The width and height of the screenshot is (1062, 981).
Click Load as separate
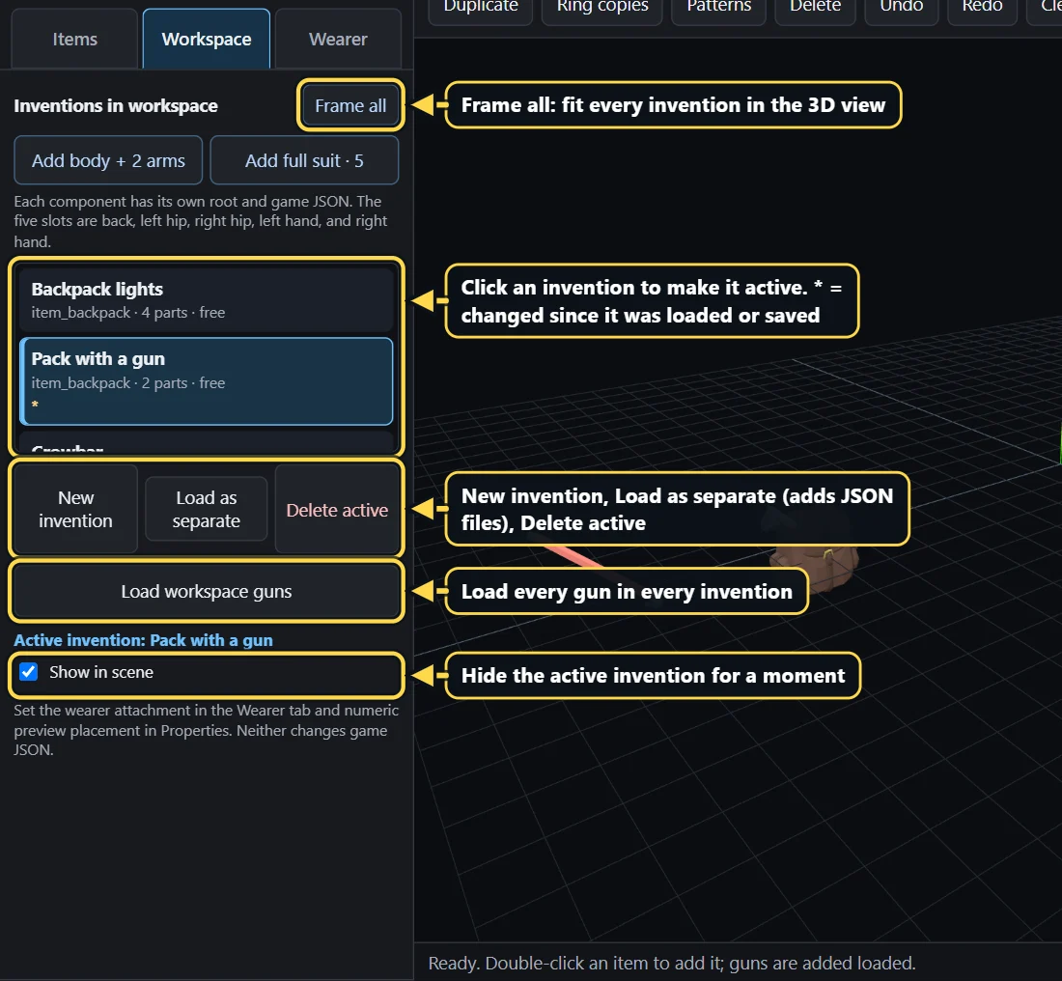206,510
